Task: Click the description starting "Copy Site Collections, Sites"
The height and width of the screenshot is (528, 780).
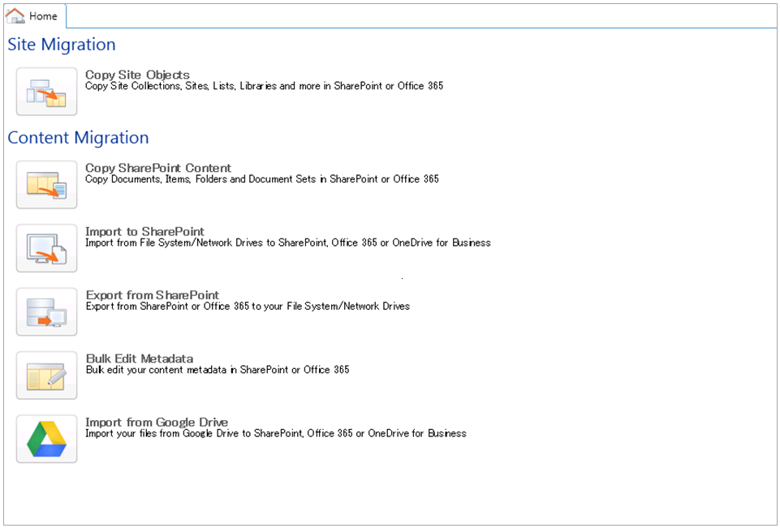Action: (x=264, y=86)
